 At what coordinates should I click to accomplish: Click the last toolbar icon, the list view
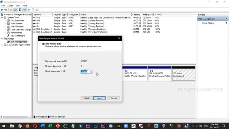37,10
